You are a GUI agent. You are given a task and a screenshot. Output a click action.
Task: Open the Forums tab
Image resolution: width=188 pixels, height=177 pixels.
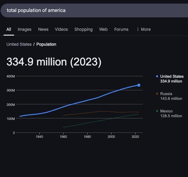point(121,29)
